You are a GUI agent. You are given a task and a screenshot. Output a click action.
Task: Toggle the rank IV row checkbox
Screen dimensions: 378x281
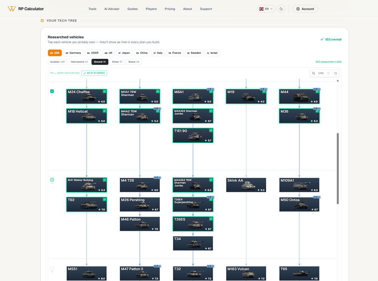coord(52,180)
